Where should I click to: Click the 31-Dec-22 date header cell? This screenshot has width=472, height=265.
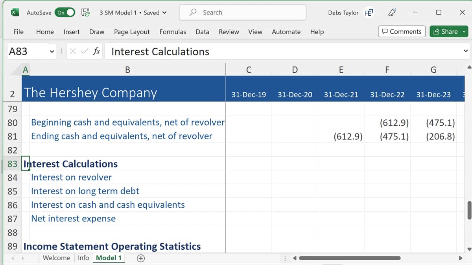point(387,95)
